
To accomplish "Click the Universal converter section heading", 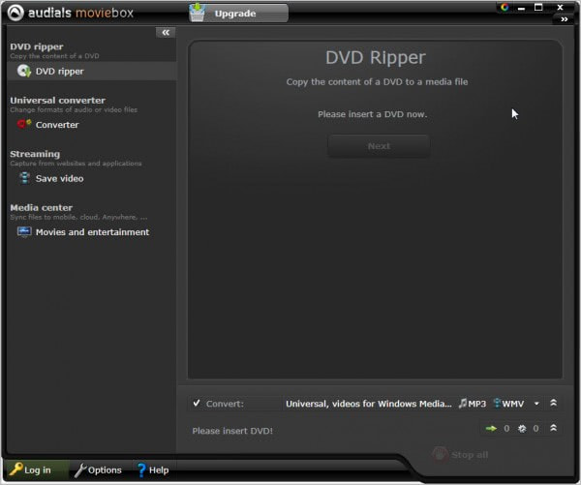I will 57,101.
